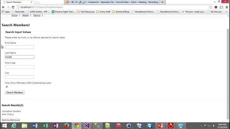
Task: Open the Funny Stuff bookmark folder
Action: coord(103,12)
